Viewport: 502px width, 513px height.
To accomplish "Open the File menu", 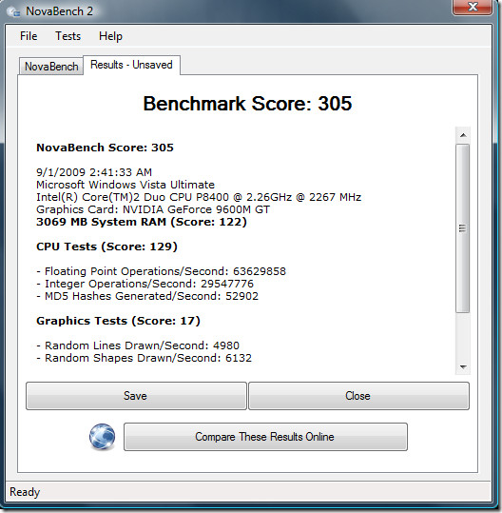I will [x=29, y=36].
